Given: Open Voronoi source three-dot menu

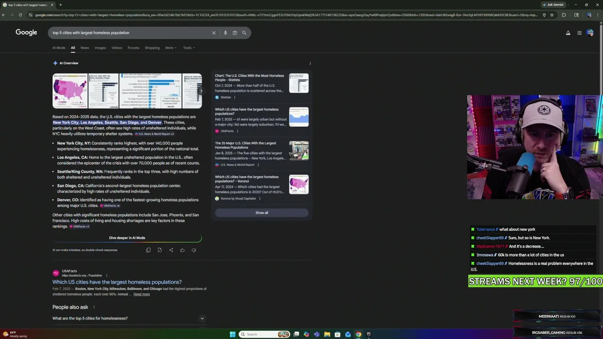Looking at the screenshot, I should [260, 199].
